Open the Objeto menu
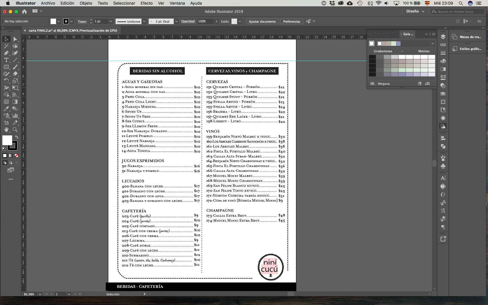The width and height of the screenshot is (488, 305). 86,3
